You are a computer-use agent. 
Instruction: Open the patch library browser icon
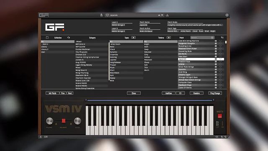point(101,15)
